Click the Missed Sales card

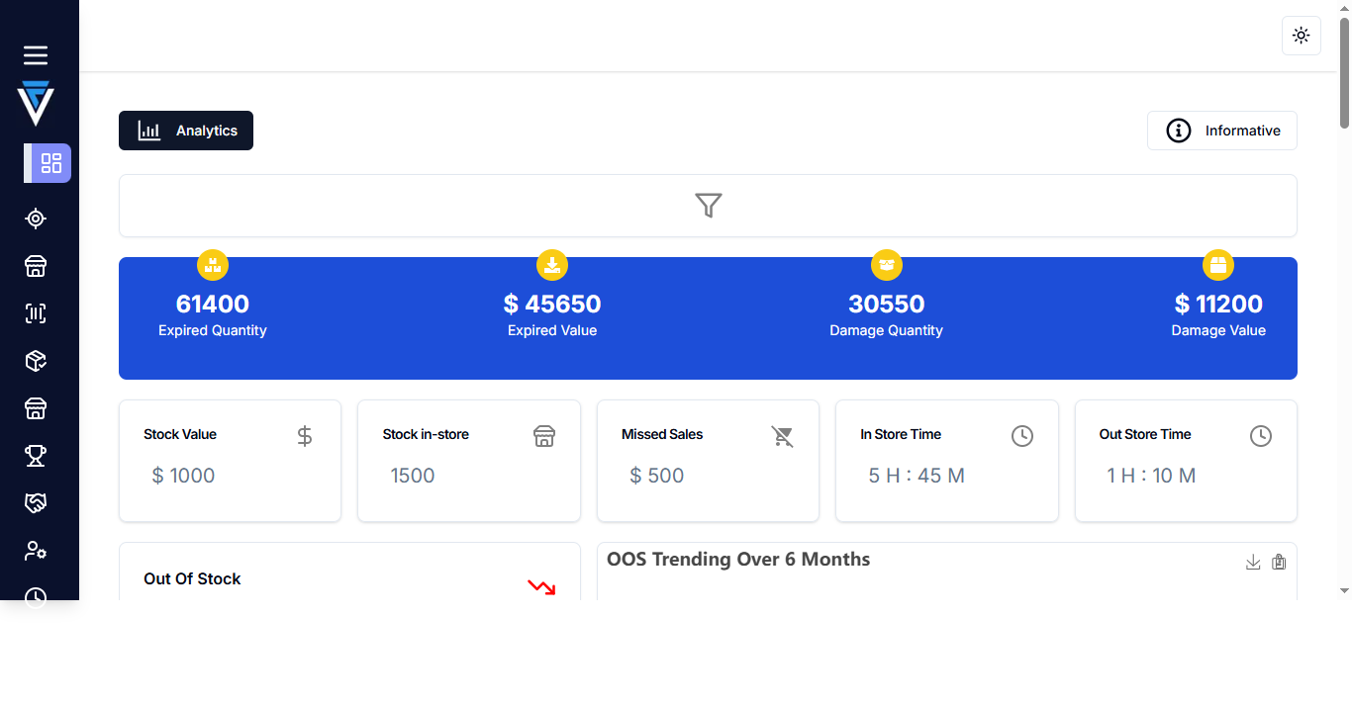coord(708,460)
